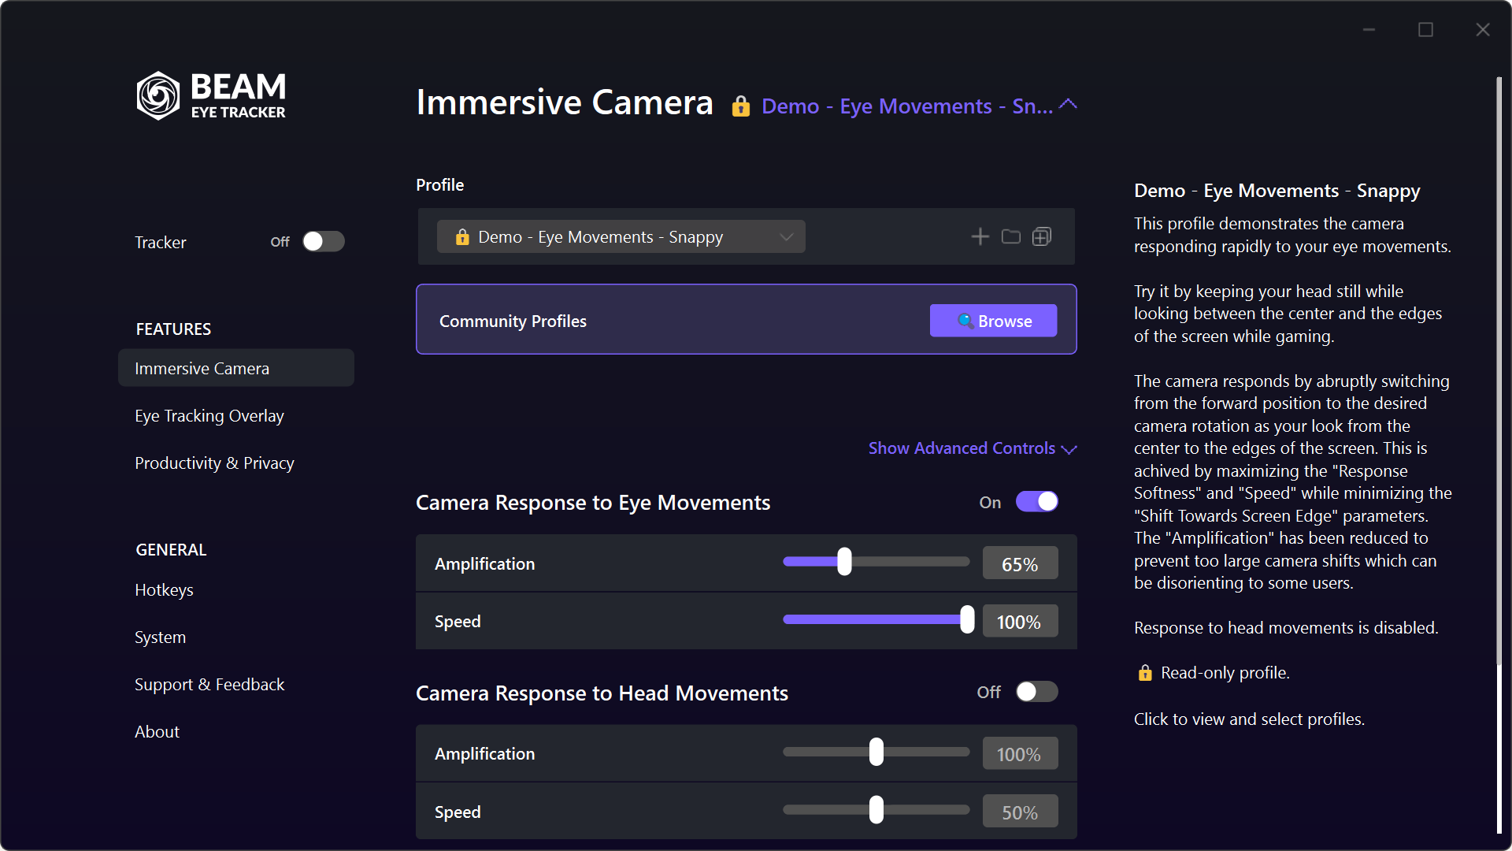Viewport: 1512px width, 851px height.
Task: Click the head movements Speed slider
Action: tap(876, 810)
